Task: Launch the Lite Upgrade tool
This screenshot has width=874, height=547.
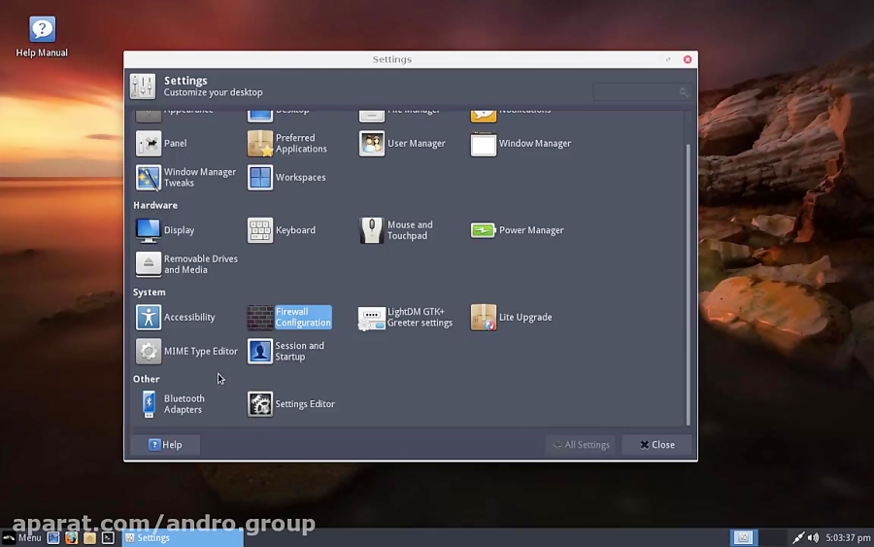Action: click(x=512, y=317)
